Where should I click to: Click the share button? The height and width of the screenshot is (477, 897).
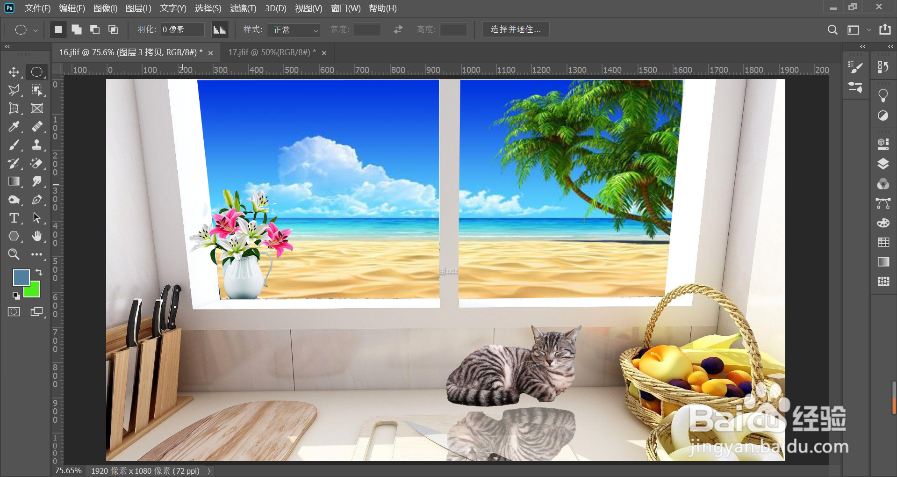click(885, 29)
